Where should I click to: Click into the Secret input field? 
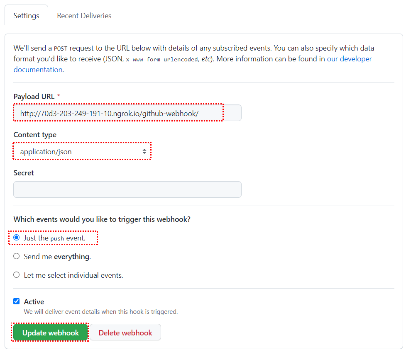127,189
